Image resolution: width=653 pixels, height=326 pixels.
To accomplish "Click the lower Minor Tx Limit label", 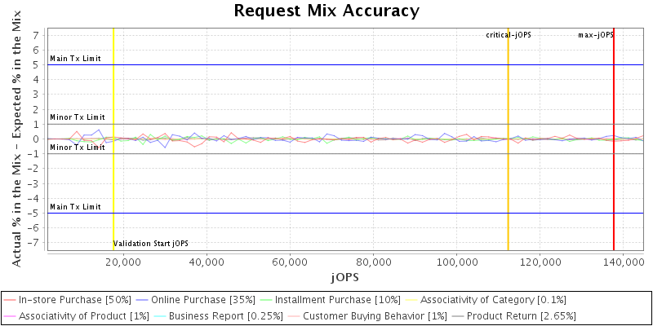I will tap(77, 148).
